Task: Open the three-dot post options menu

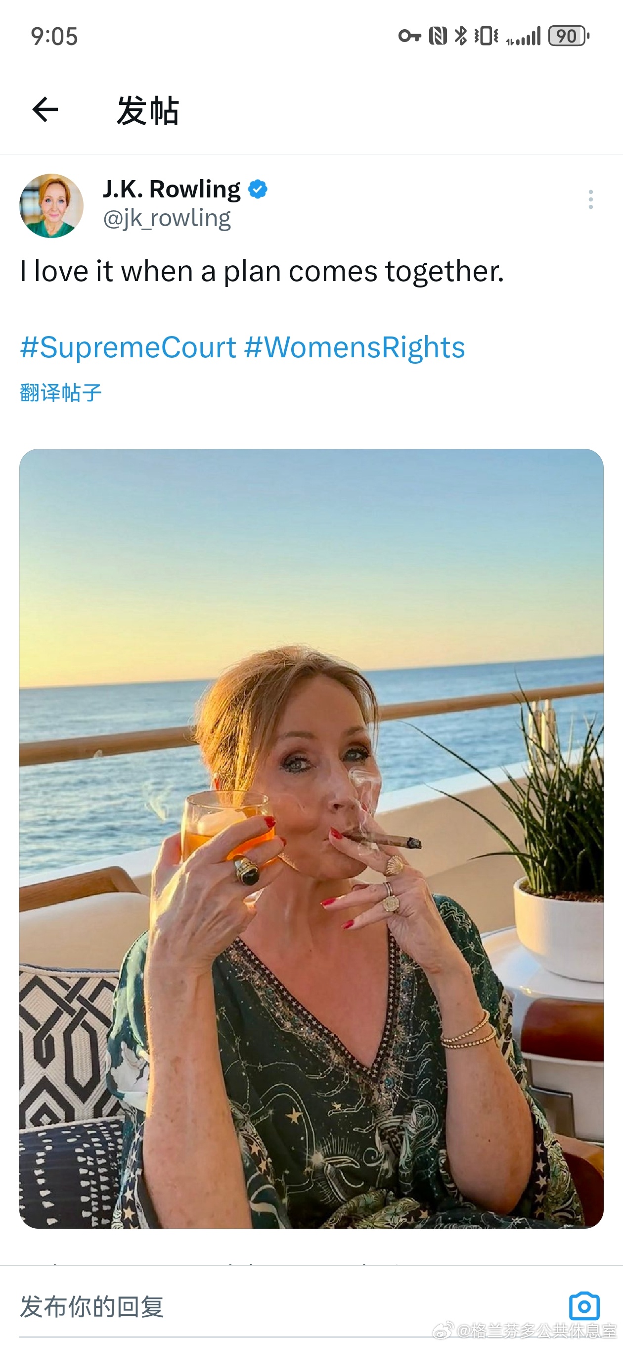Action: [x=591, y=199]
